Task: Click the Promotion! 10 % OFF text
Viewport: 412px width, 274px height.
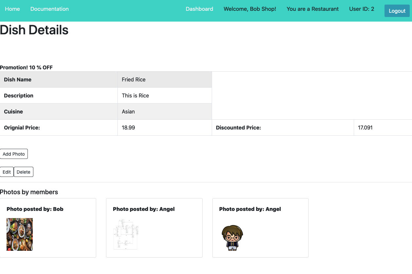Action: (x=26, y=67)
